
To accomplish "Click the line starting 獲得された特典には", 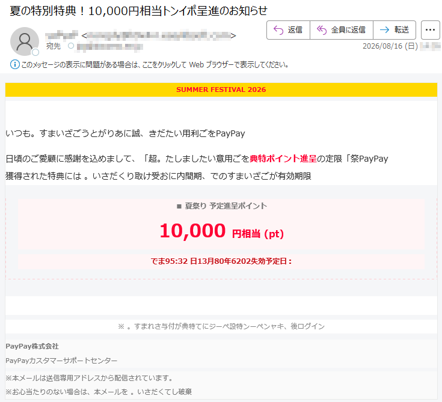I will [x=158, y=176].
